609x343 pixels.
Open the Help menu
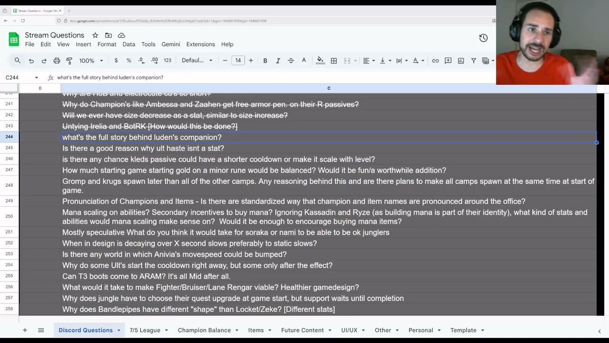tap(227, 44)
